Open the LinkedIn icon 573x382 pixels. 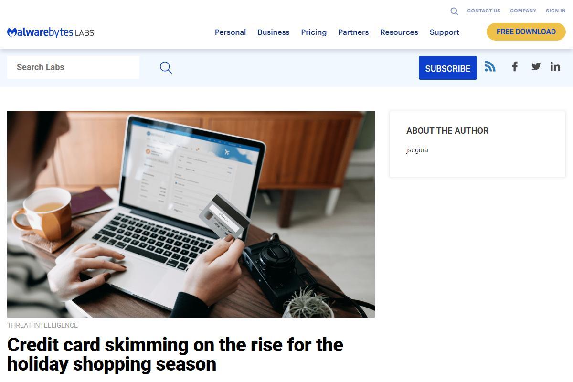point(555,66)
